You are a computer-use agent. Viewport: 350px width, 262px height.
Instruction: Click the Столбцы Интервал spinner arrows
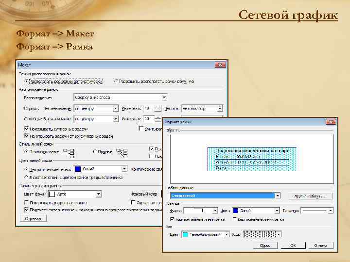157,119
